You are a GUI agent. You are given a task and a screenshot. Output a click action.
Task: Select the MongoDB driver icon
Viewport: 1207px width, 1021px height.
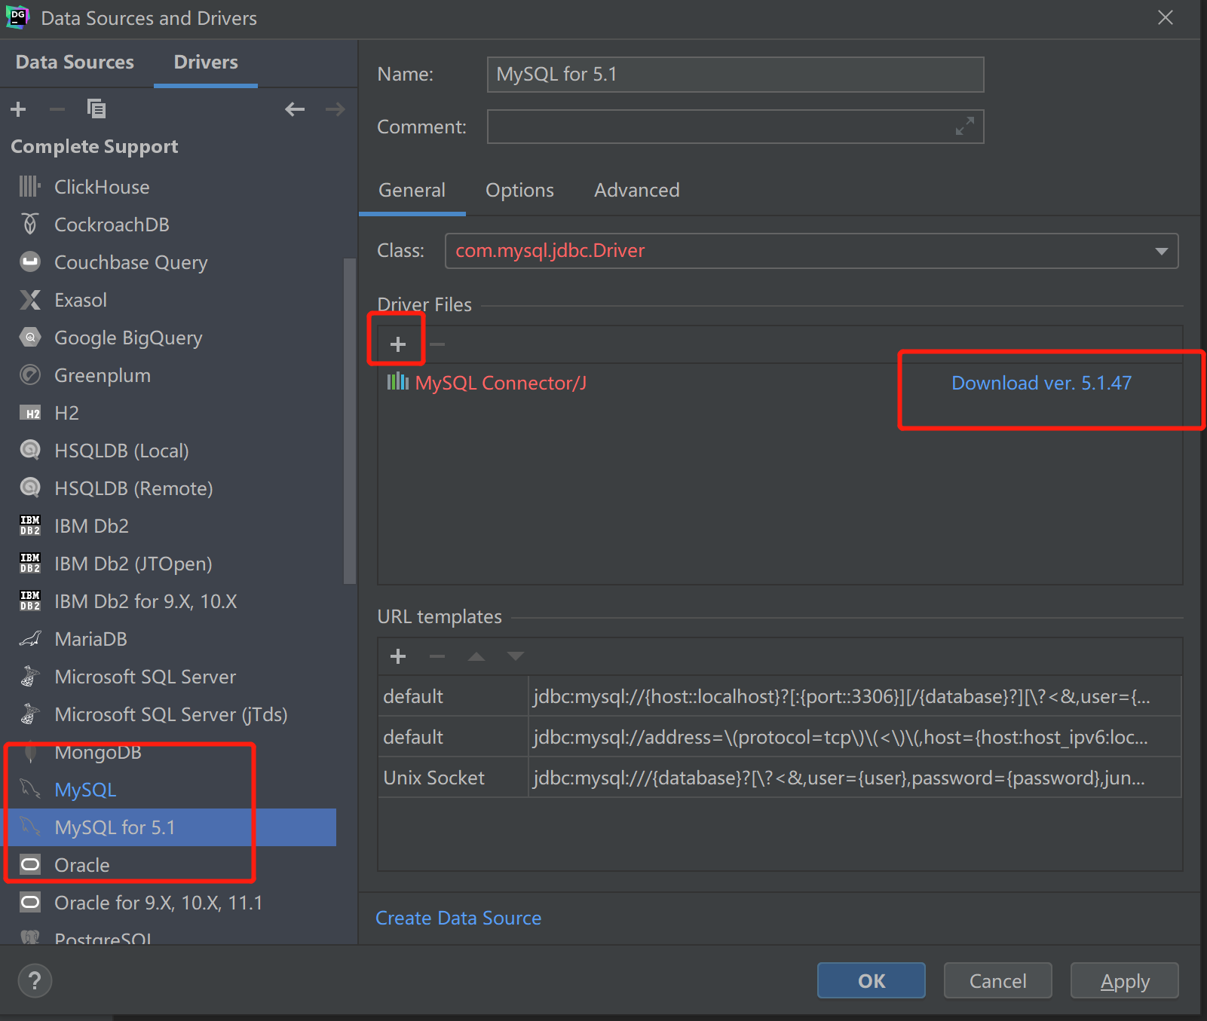[30, 752]
